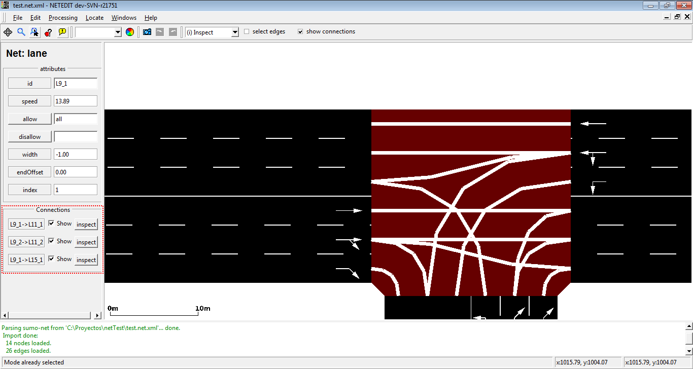Click the id field containing L9_1
Viewport: 693px width, 369px height.
click(x=76, y=84)
